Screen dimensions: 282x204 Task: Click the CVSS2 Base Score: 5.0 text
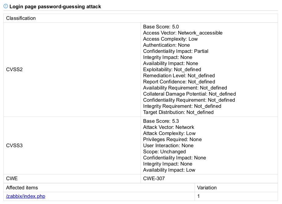161,27
